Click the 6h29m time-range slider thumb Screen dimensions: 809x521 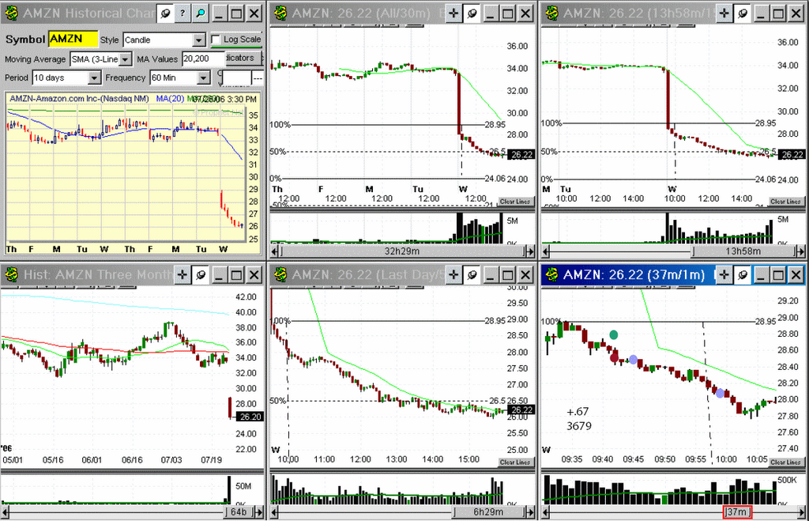(488, 512)
